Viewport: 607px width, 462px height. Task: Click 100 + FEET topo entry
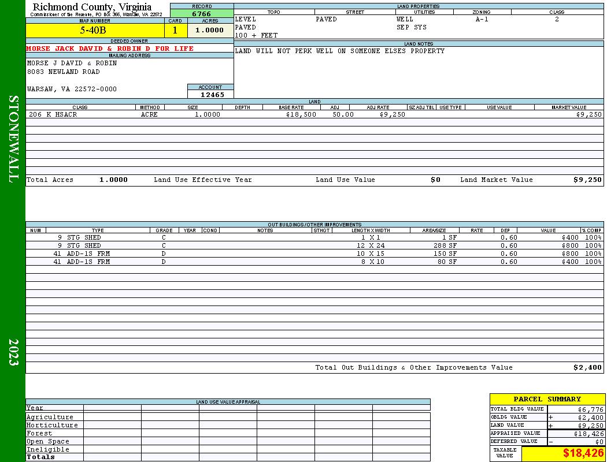click(x=256, y=36)
